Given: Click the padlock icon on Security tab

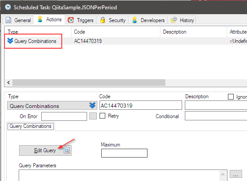Looking at the screenshot, I should click(x=103, y=20).
